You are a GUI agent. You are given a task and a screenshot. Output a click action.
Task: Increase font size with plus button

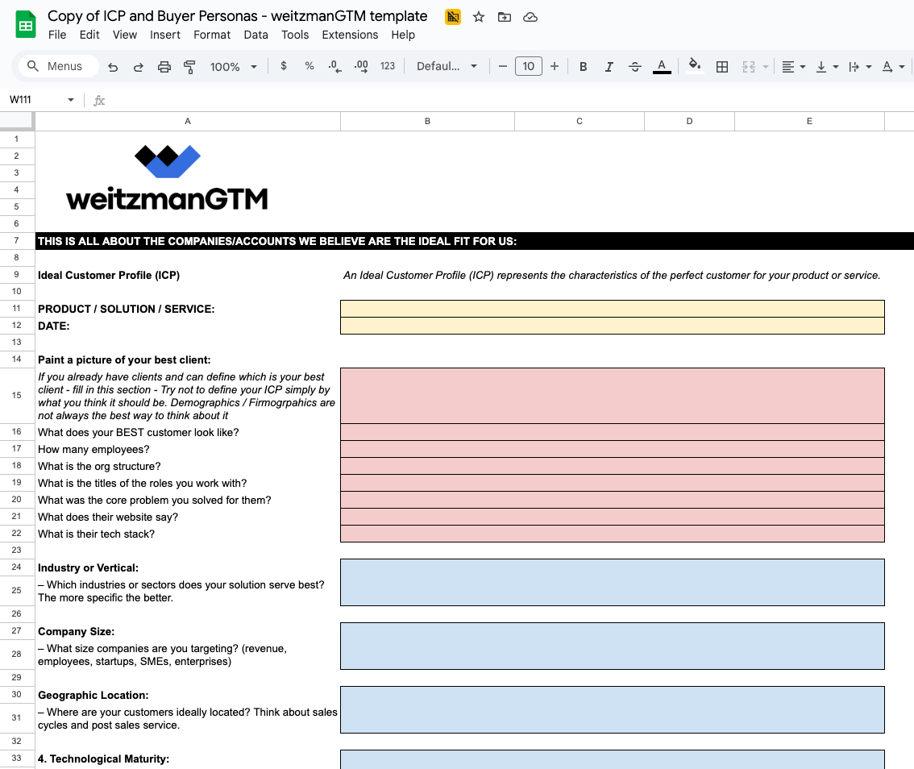pyautogui.click(x=555, y=66)
